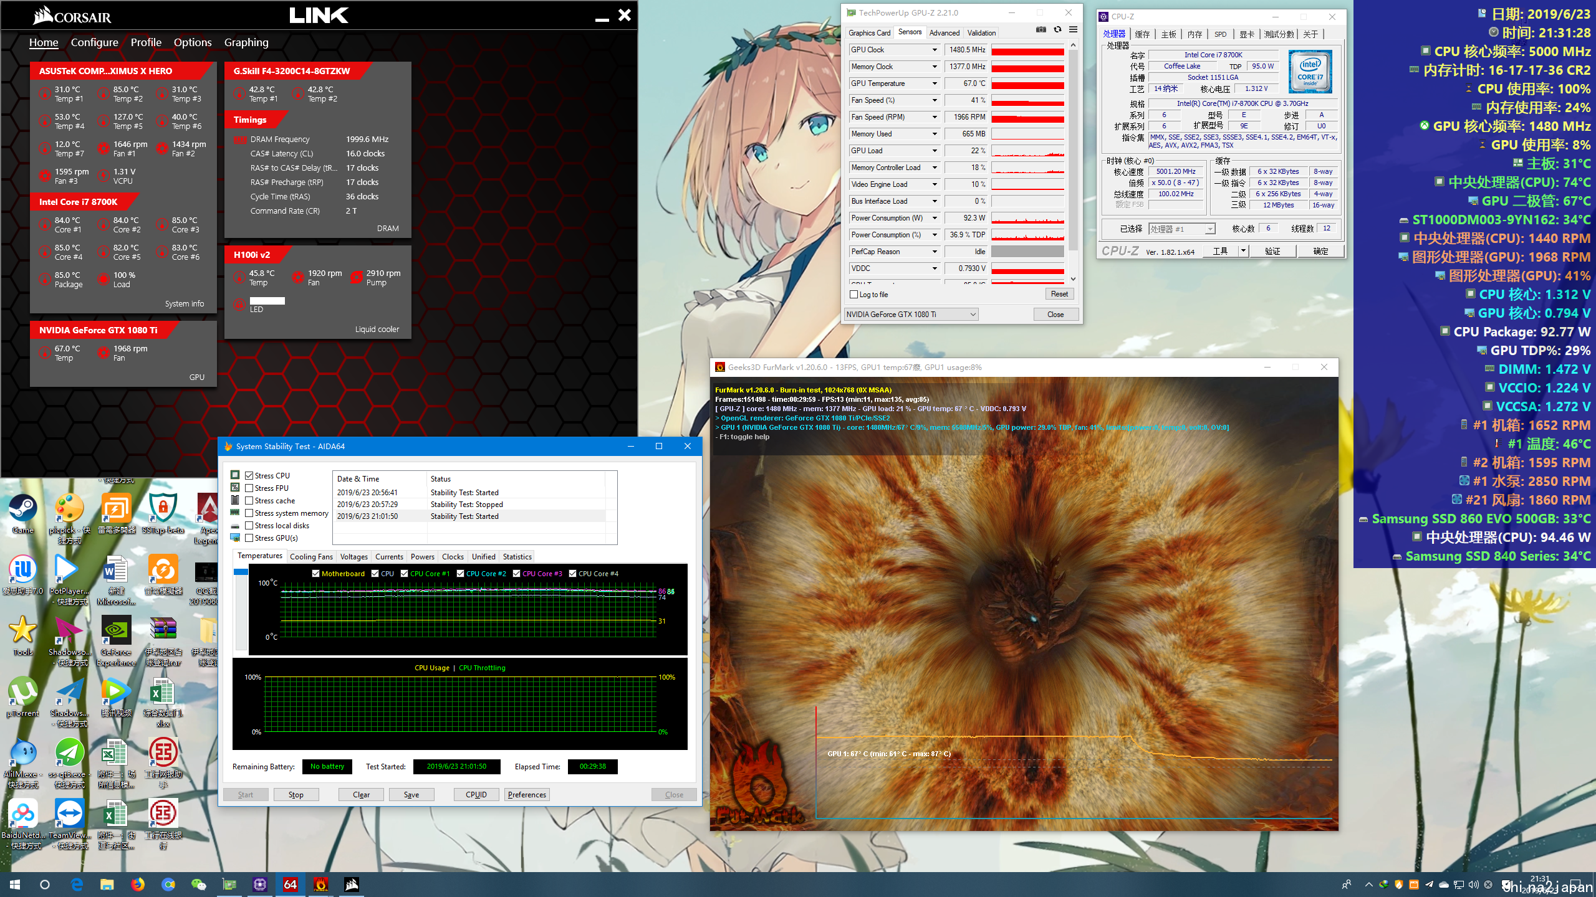Open System info link in Corsair Link
The image size is (1596, 897).
[185, 303]
